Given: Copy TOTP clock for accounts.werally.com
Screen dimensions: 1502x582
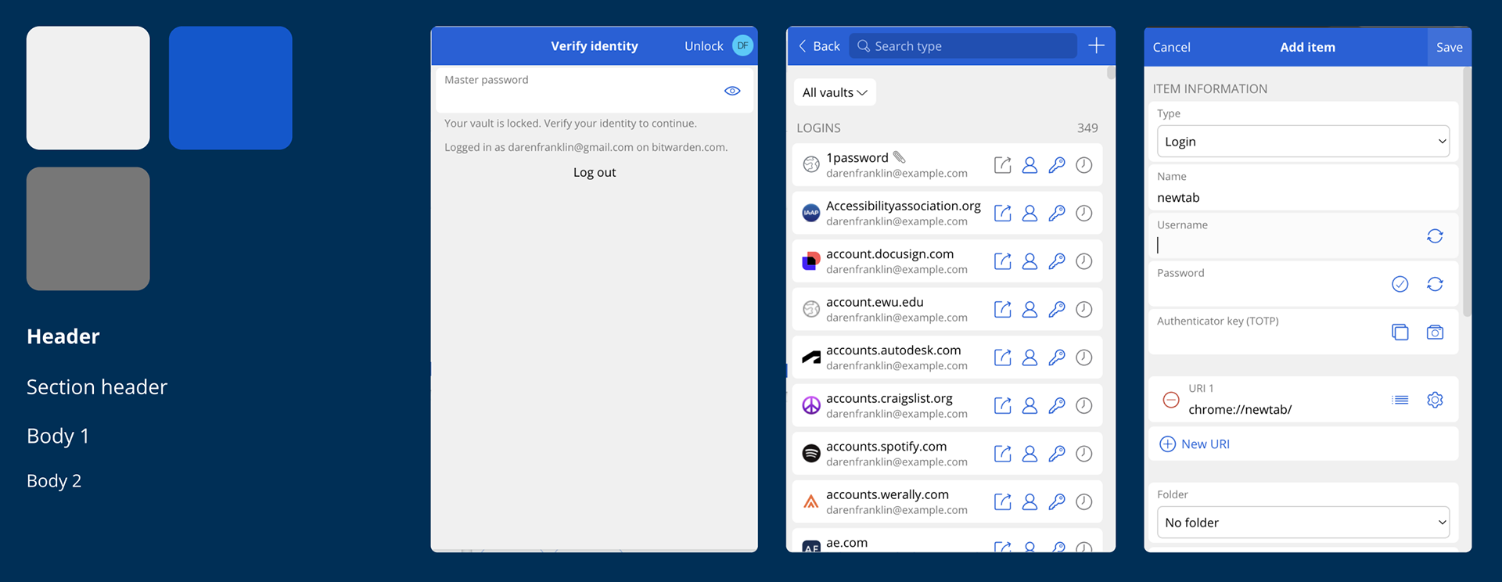Looking at the screenshot, I should [1083, 501].
